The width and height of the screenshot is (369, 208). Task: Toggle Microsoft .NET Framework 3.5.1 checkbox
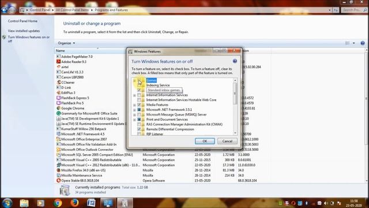[x=139, y=110]
